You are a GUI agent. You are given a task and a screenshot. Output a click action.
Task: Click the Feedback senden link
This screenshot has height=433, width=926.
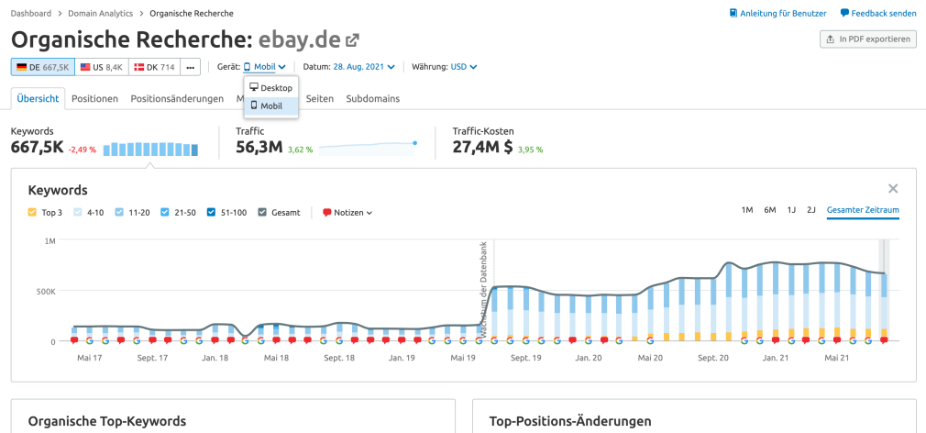[884, 13]
